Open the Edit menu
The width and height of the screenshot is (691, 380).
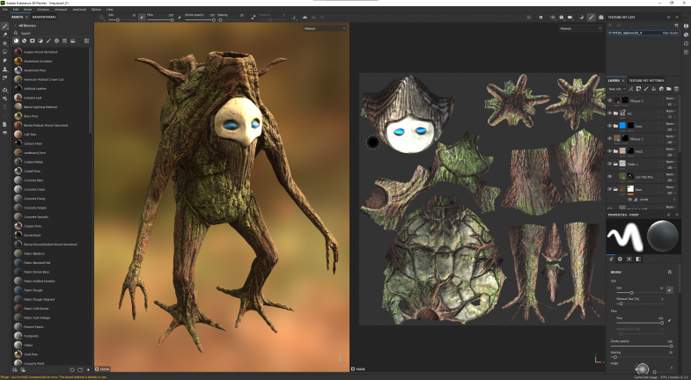click(16, 10)
